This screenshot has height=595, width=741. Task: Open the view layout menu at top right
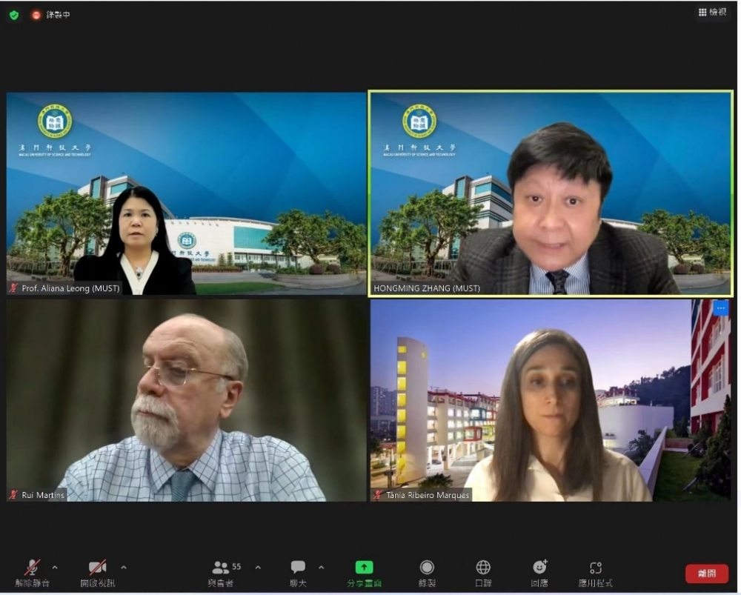click(x=712, y=13)
